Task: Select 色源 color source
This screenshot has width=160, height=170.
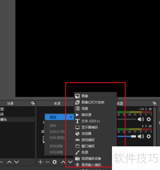Action: click(93, 152)
